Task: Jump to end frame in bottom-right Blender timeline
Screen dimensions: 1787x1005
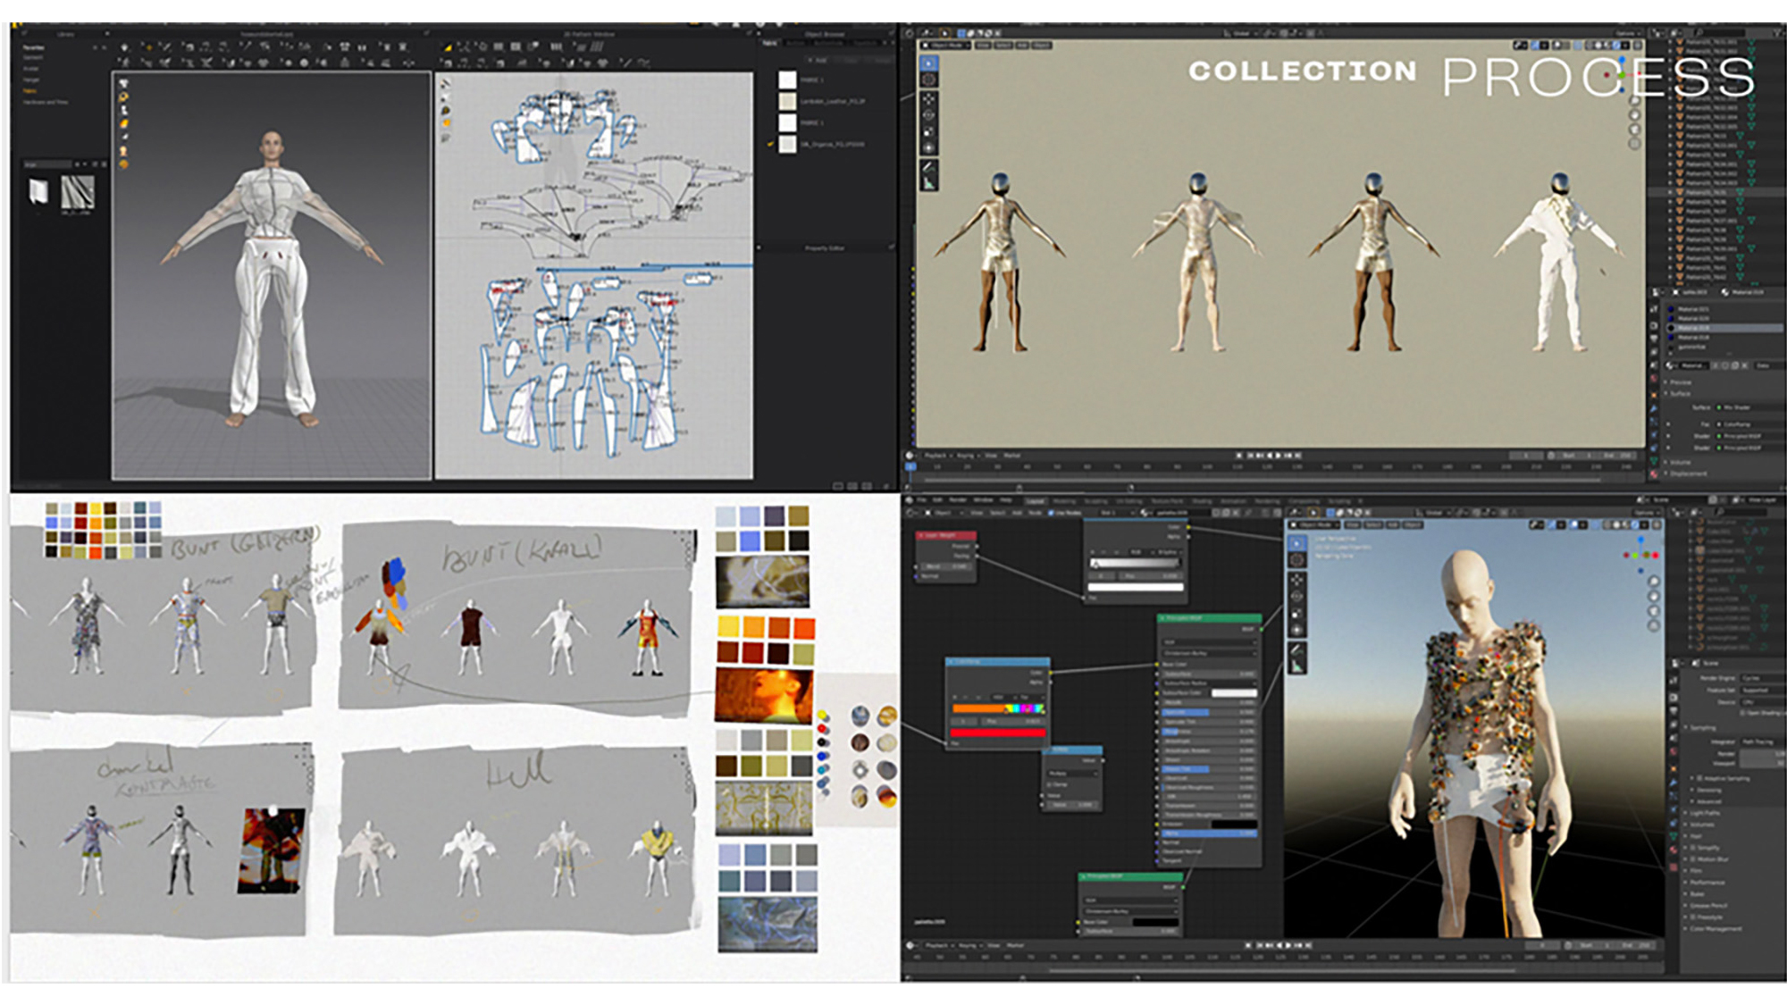Action: tap(1308, 944)
